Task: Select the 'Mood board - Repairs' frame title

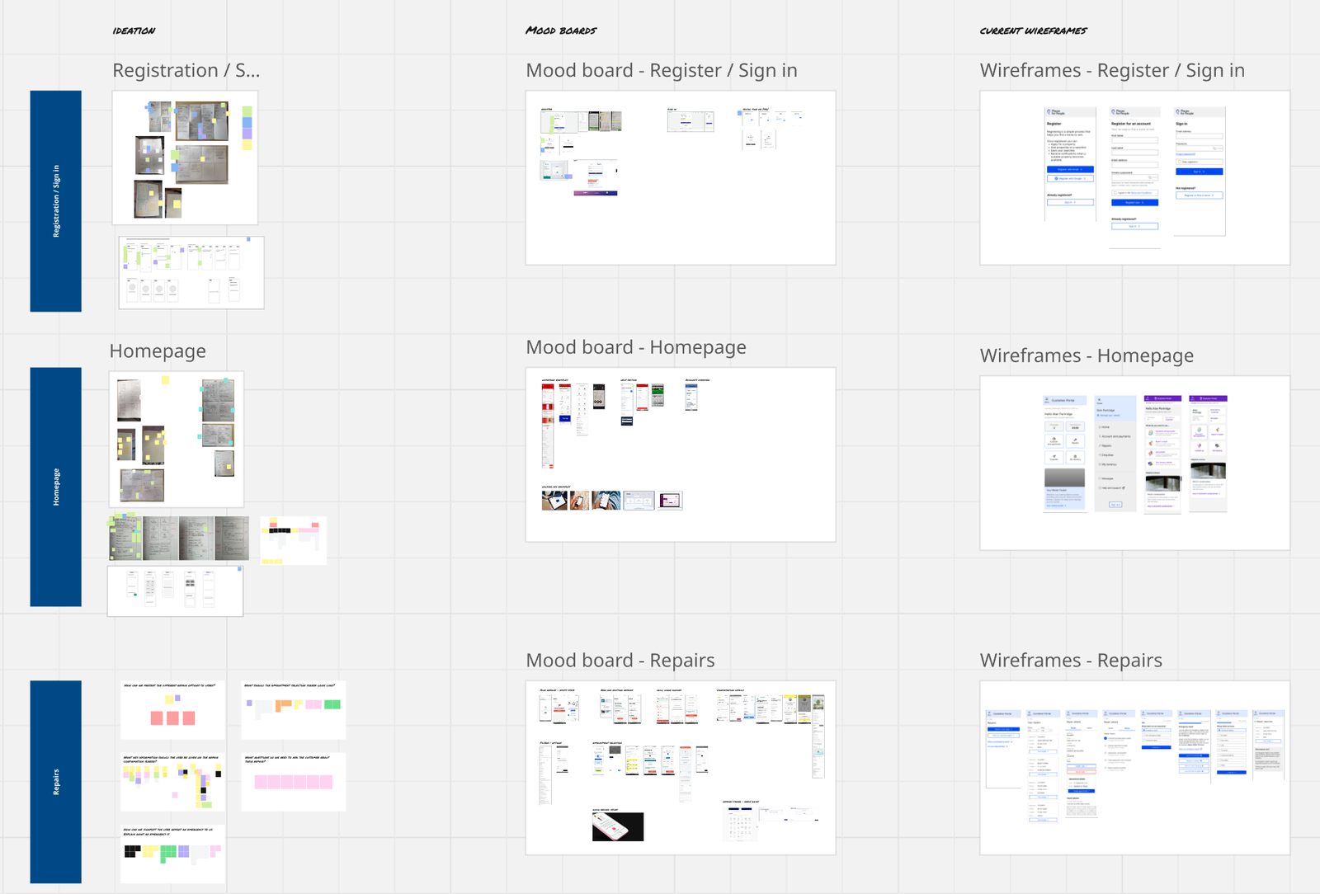Action: [620, 661]
